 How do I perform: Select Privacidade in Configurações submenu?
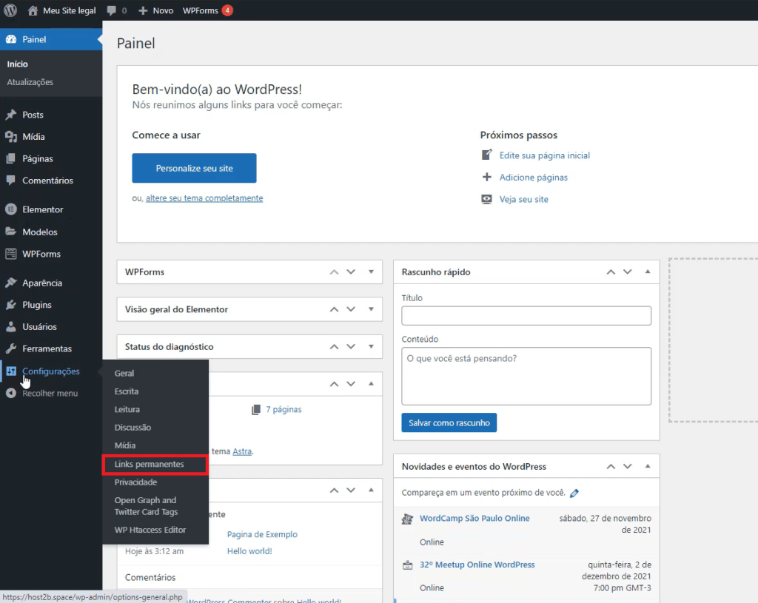tap(136, 482)
